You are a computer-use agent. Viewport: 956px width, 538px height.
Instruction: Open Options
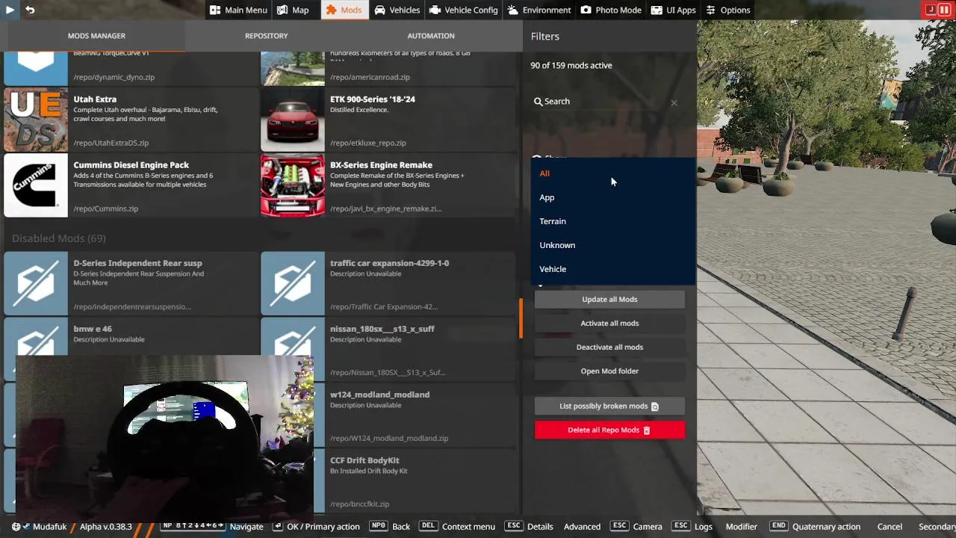728,10
